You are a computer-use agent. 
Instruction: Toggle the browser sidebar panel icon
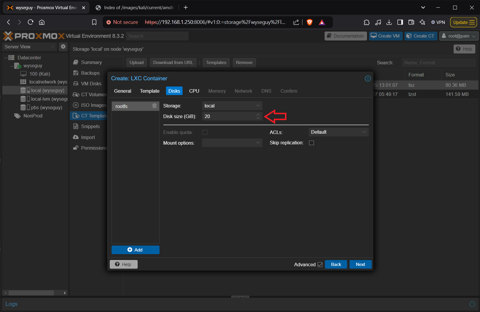tap(400, 22)
